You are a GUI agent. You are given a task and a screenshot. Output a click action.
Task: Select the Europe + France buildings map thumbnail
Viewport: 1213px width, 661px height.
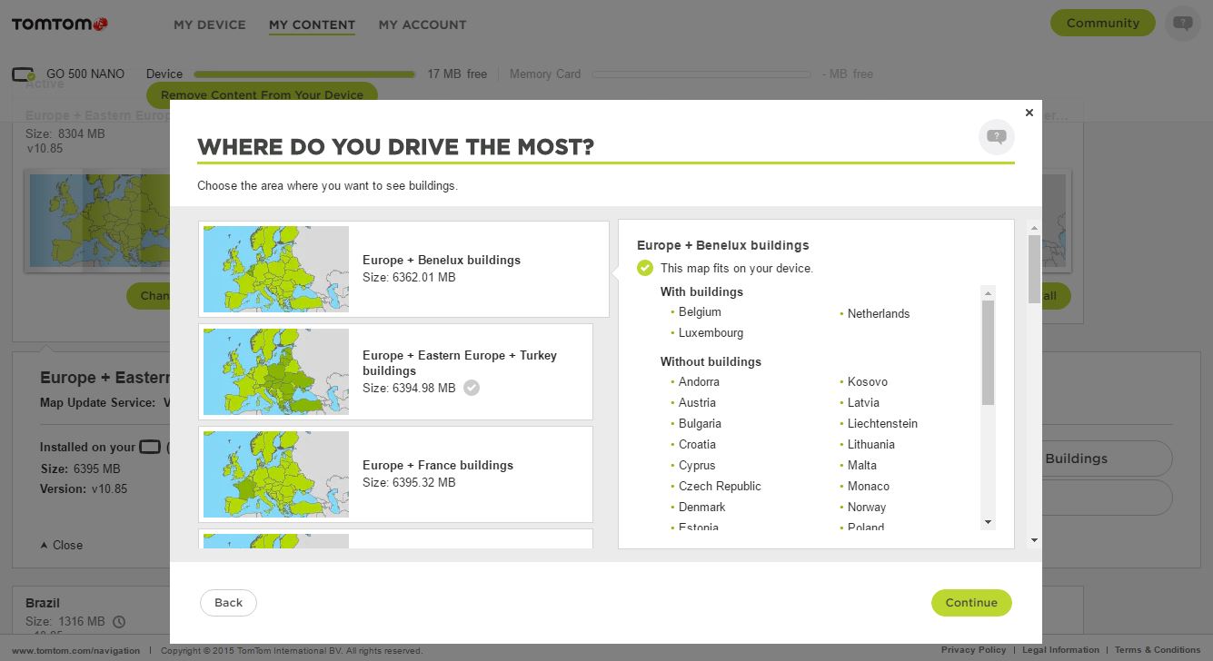(x=276, y=474)
